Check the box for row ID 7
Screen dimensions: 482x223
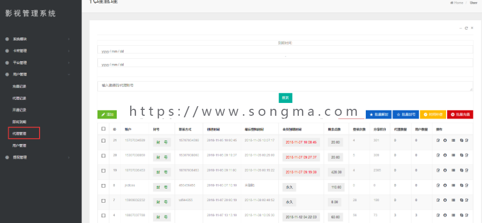click(103, 201)
